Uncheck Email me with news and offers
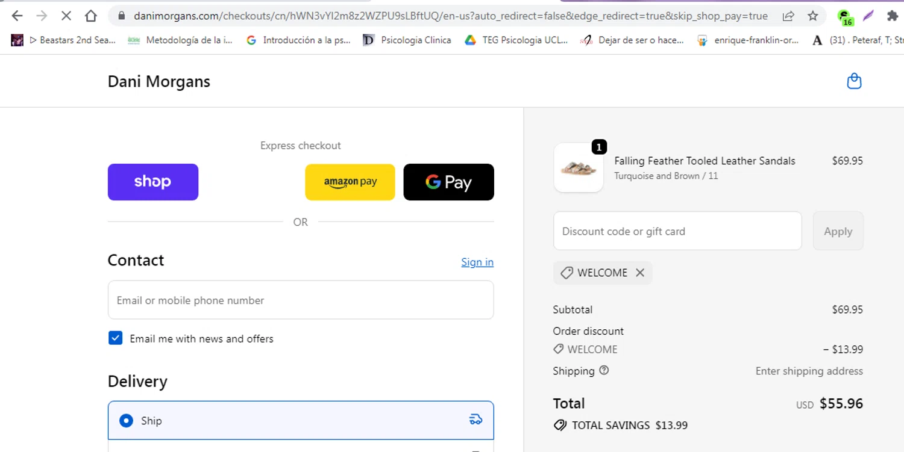 tap(115, 338)
